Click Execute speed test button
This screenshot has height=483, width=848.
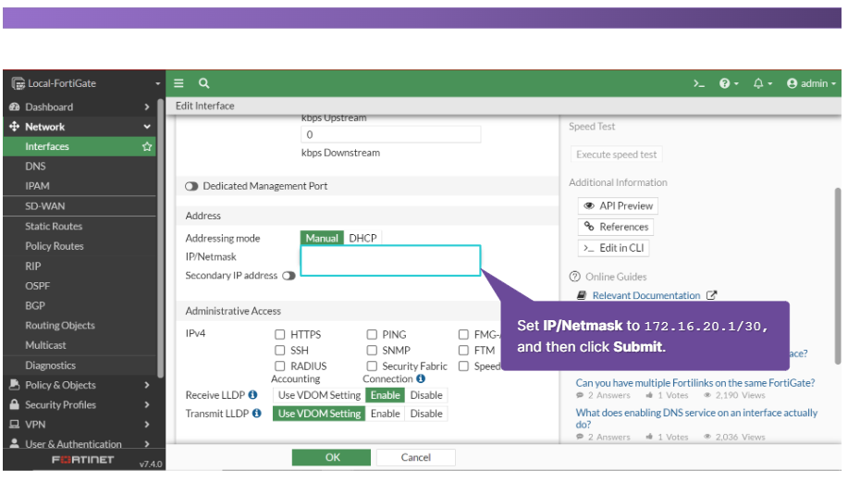coord(617,155)
